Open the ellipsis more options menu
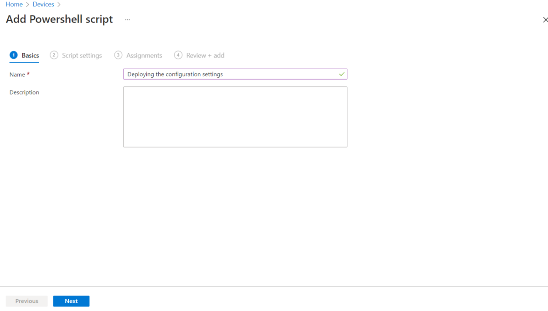 point(127,20)
